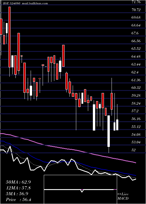Select the 71.76 price axis label
146x204 pixels.
(136, 2)
